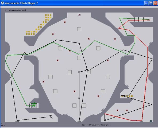Viewport: 158px width, 128px height.
Task: Click the green star-shaped drone at lower left
Action: click(34, 105)
